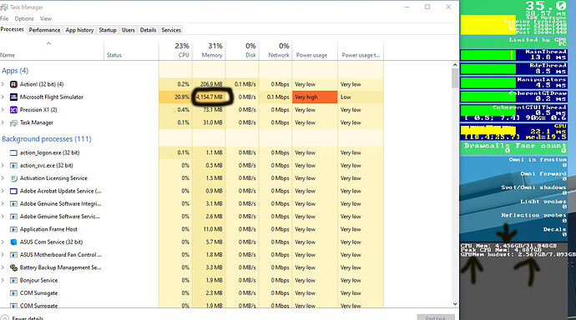Sort processes by CPU column

[x=175, y=51]
